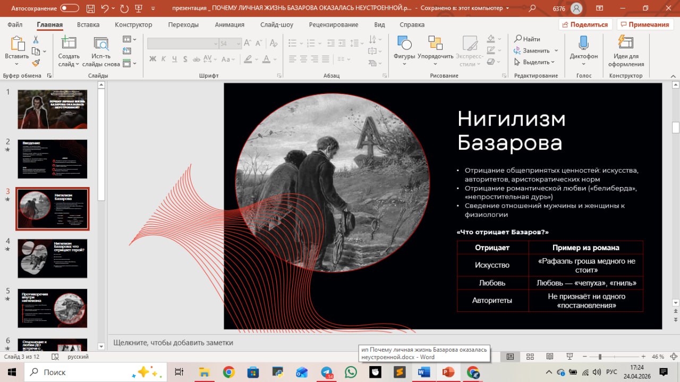The width and height of the screenshot is (680, 382).
Task: Click the Фигуры shapes icon
Action: (x=404, y=44)
